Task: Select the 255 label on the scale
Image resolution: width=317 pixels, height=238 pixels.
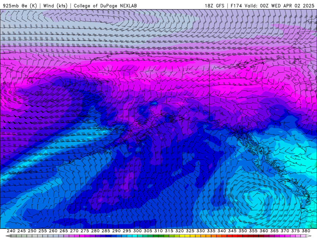Action: (x=42, y=231)
